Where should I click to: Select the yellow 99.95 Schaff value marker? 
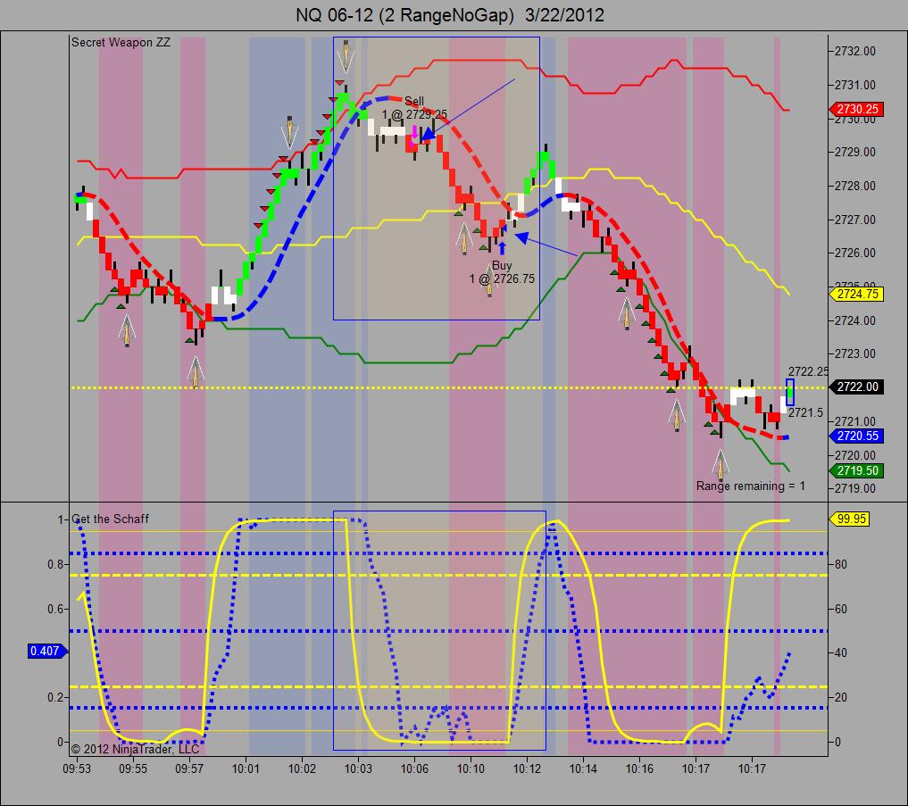pyautogui.click(x=851, y=519)
